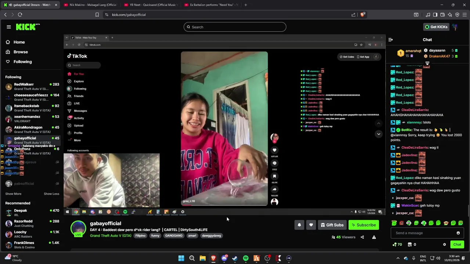
Task: Open Discord from the Windows taskbar
Action: [224, 258]
